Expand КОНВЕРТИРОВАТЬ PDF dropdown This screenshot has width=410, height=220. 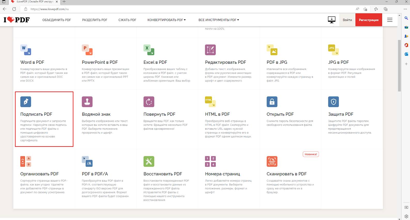(x=166, y=20)
